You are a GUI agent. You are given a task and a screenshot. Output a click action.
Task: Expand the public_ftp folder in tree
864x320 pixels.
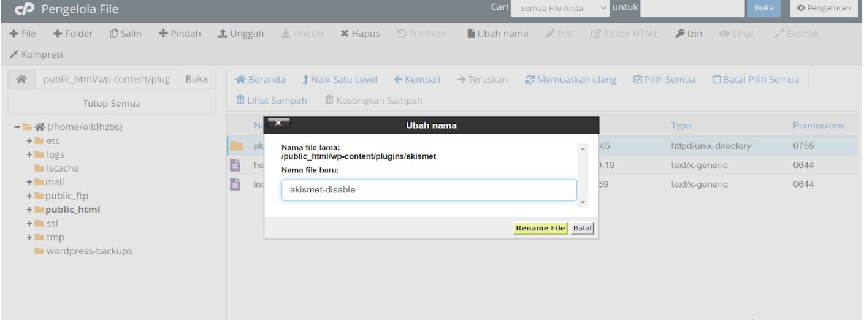tap(29, 196)
